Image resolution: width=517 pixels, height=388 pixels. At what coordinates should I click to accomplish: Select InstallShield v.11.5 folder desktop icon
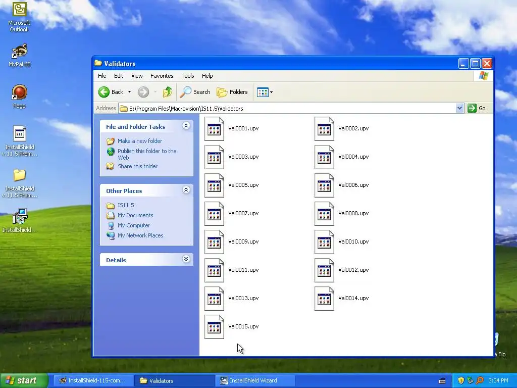pyautogui.click(x=20, y=183)
